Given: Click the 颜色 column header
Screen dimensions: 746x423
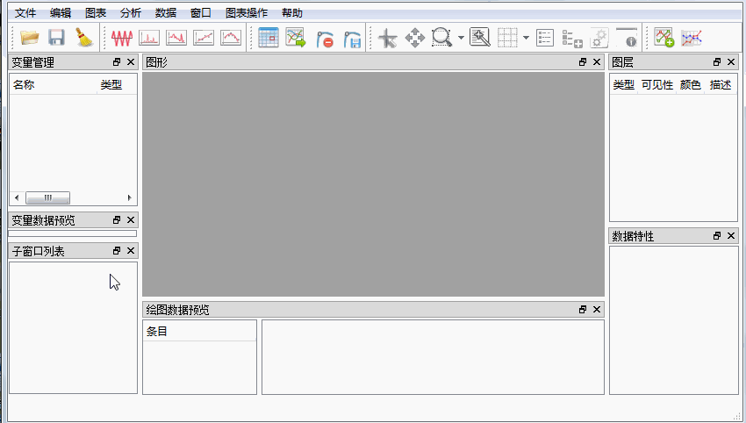Looking at the screenshot, I should pyautogui.click(x=691, y=85).
